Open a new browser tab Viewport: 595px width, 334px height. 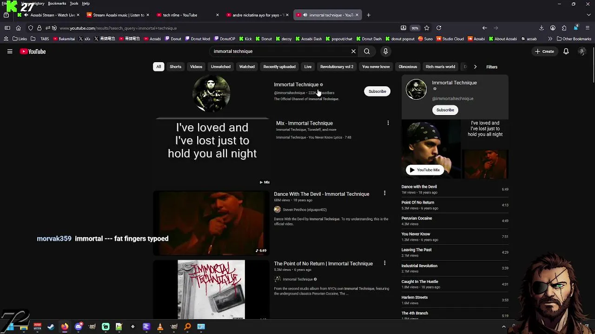(x=369, y=15)
